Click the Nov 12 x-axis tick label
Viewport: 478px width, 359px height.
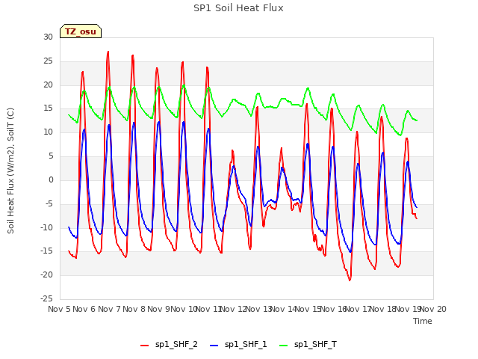click(x=234, y=309)
